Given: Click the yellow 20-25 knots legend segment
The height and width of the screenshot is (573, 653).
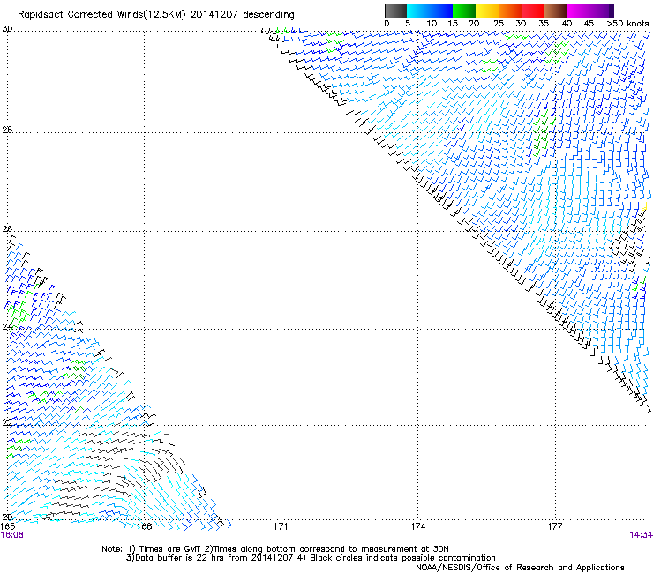Looking at the screenshot, I should coord(487,11).
